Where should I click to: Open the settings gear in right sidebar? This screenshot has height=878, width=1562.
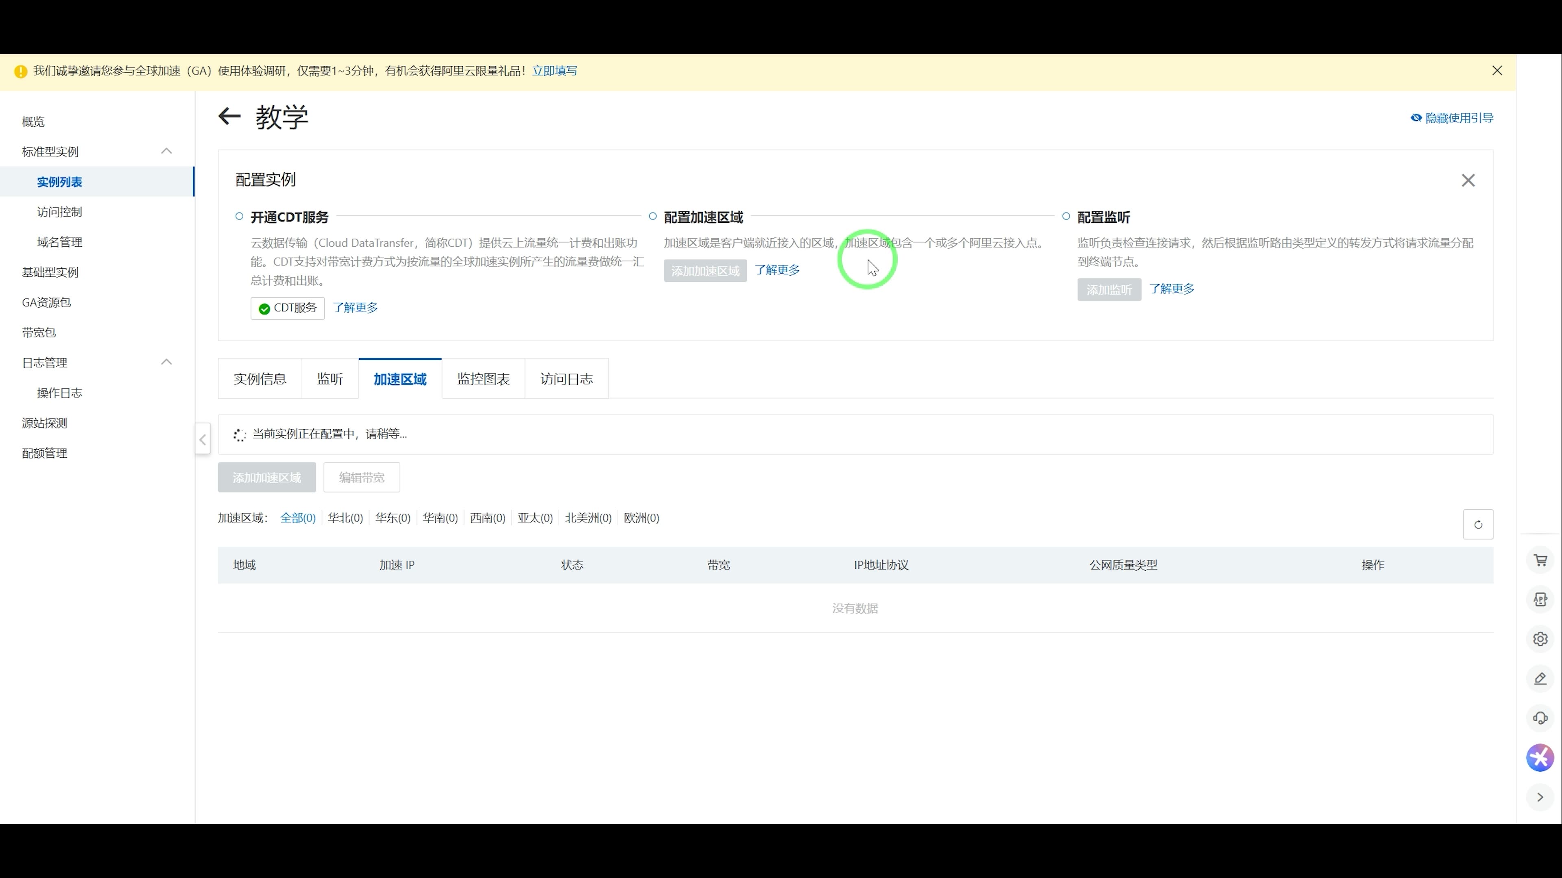[1540, 639]
